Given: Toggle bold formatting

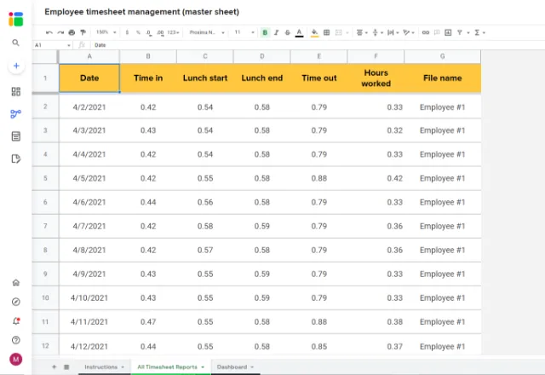Looking at the screenshot, I should coord(265,32).
